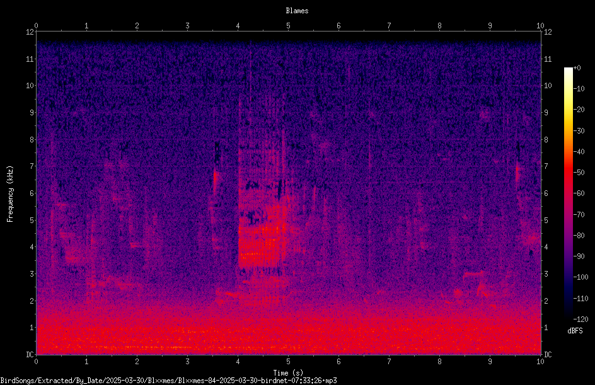The height and width of the screenshot is (385, 595).
Task: Click the "7" label on the left frequency axis
Action: [x=32, y=166]
